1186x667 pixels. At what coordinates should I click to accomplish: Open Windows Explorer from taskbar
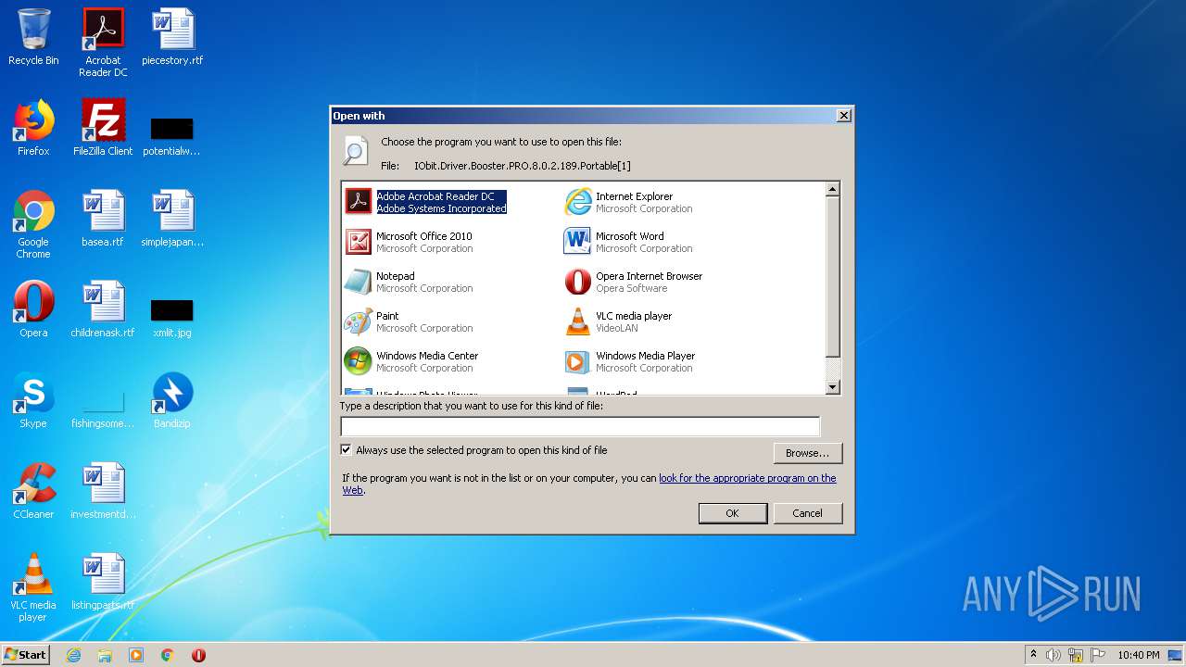[105, 655]
